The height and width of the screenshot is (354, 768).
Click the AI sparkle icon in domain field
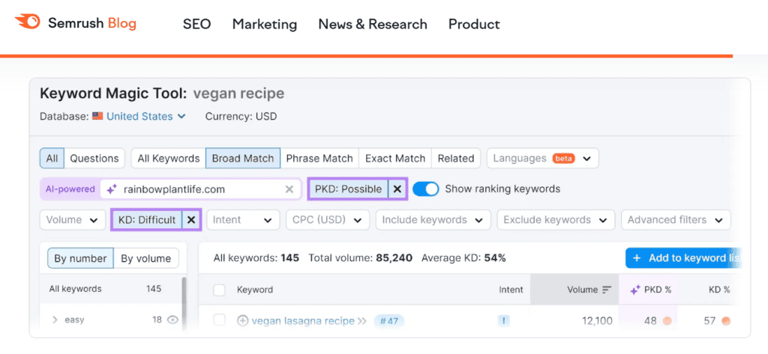click(x=112, y=189)
